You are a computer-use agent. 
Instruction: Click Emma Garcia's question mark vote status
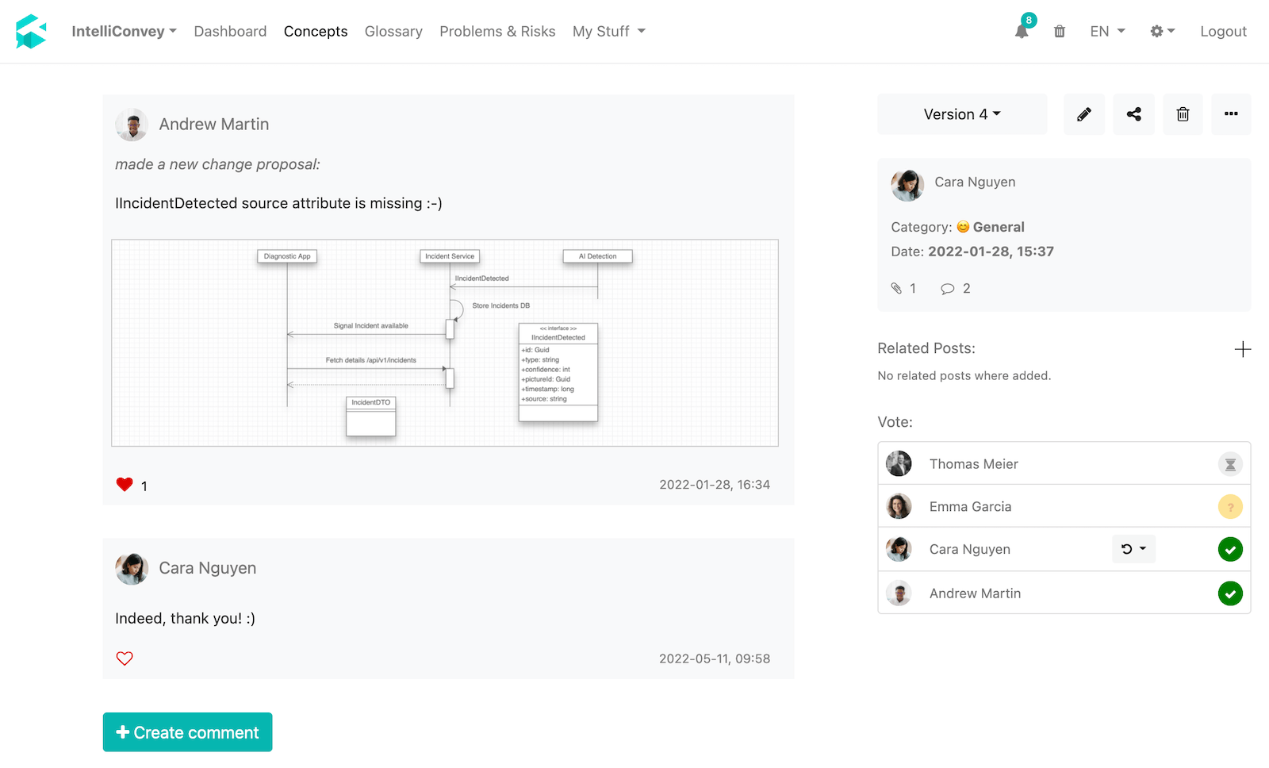tap(1230, 507)
